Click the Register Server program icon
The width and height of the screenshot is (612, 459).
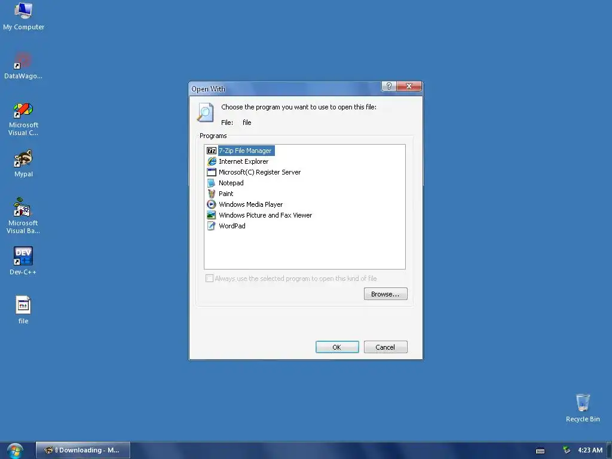[212, 172]
